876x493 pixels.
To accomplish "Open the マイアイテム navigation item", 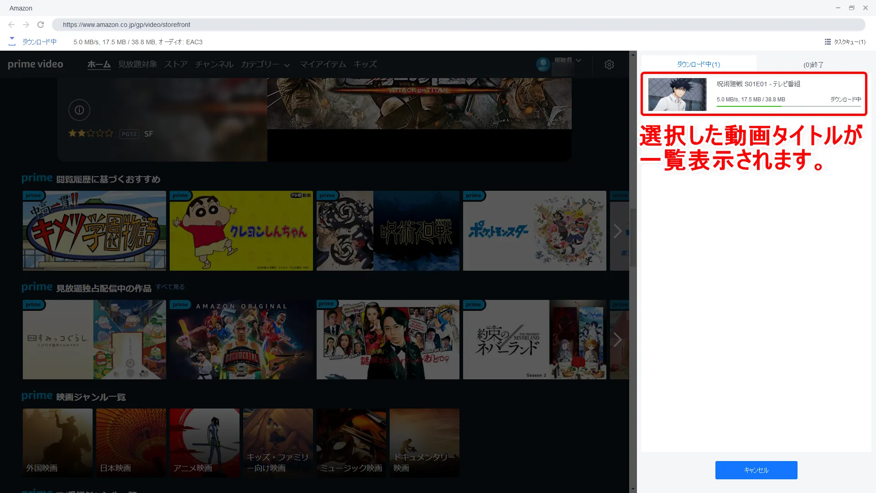I will coord(323,64).
